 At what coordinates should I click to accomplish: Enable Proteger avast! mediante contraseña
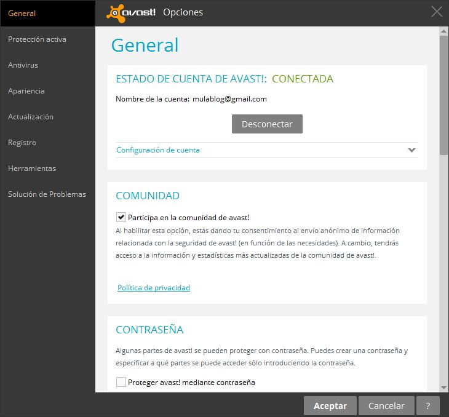(121, 382)
